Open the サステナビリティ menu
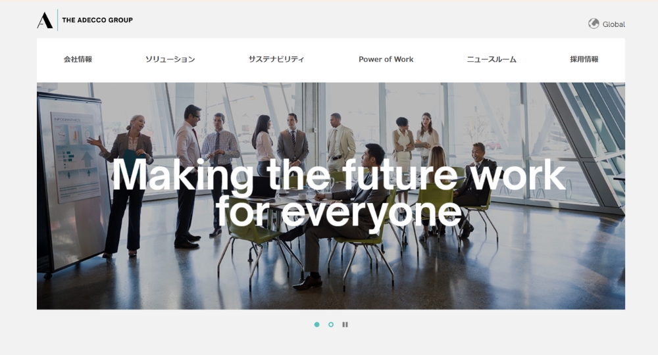Viewport: 658px width, 355px height. tap(276, 60)
